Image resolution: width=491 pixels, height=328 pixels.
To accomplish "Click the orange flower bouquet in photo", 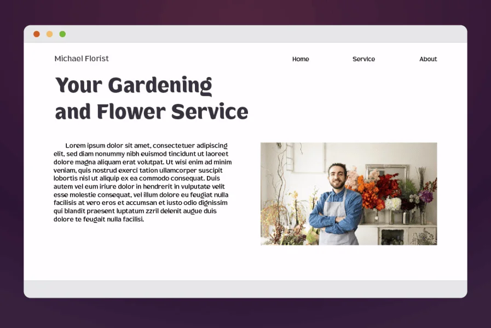I will pos(369,192).
